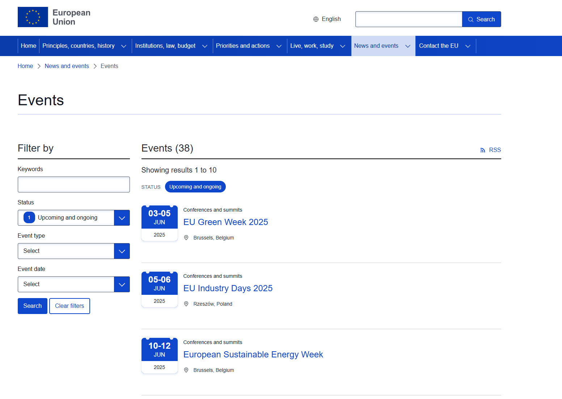The height and width of the screenshot is (399, 562).
Task: Go to Home breadcrumb link
Action: (x=25, y=66)
